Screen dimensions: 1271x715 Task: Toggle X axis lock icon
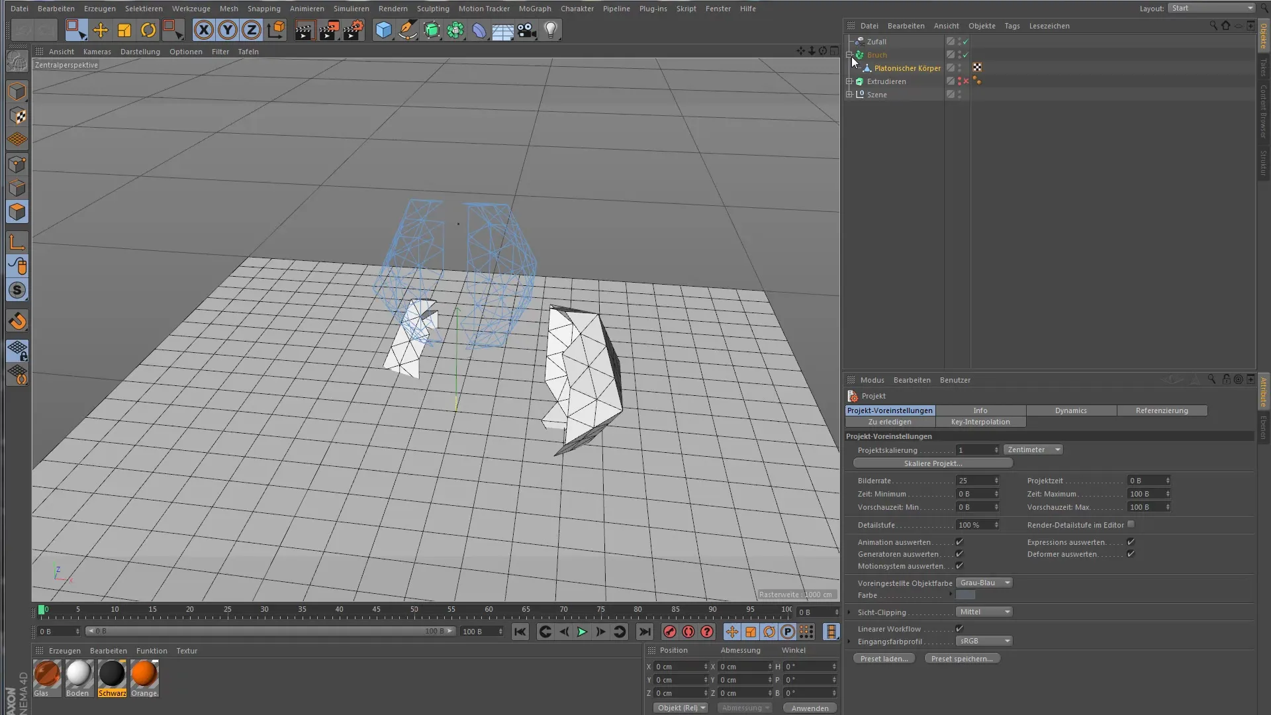[x=204, y=30]
